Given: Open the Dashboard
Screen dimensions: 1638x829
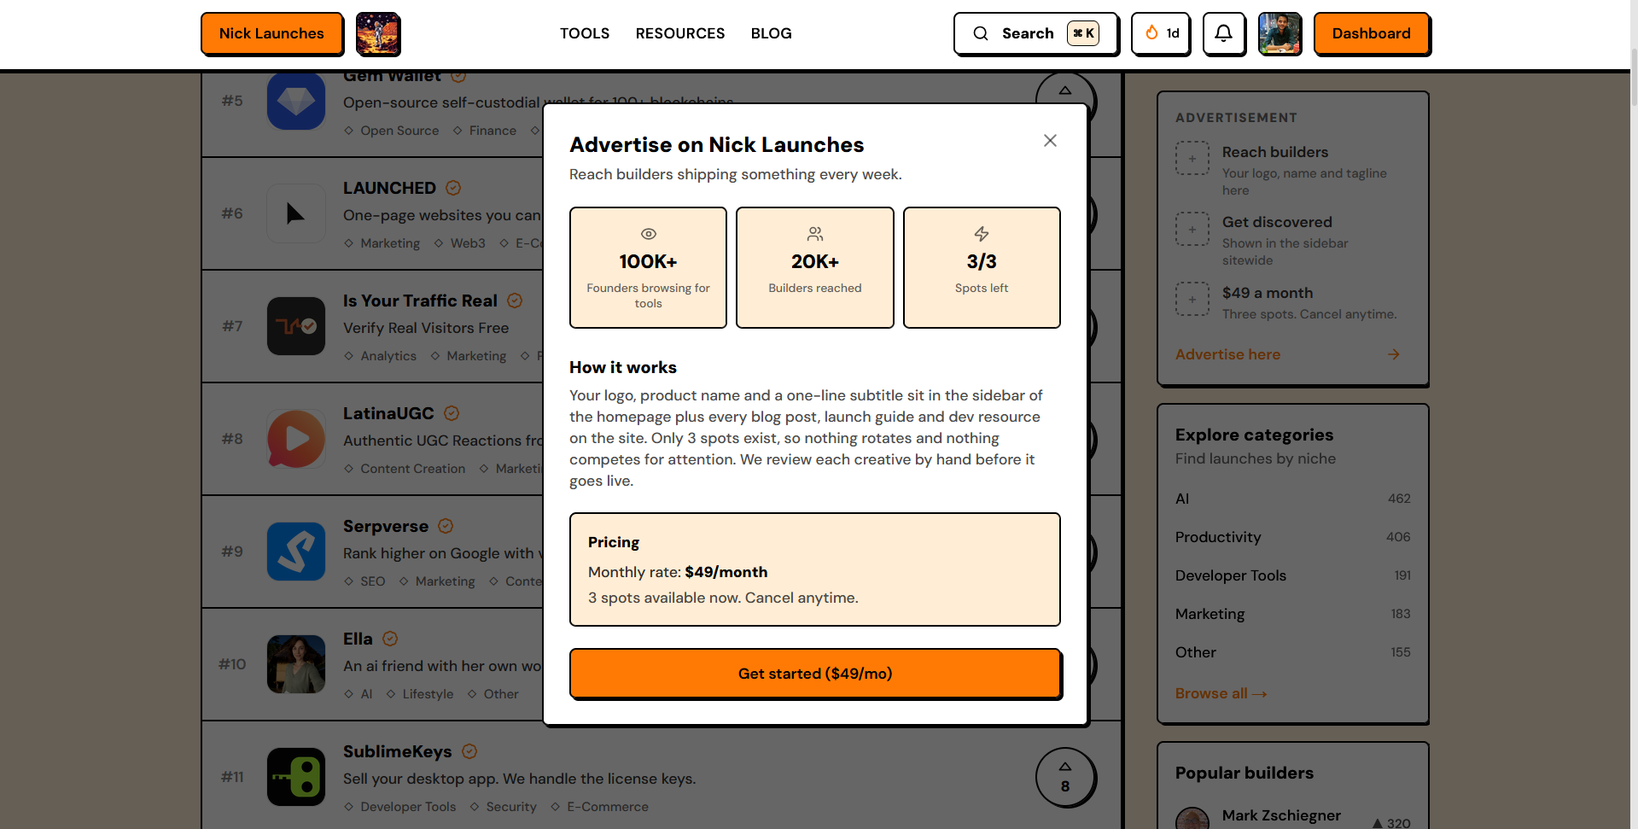Looking at the screenshot, I should coord(1371,33).
